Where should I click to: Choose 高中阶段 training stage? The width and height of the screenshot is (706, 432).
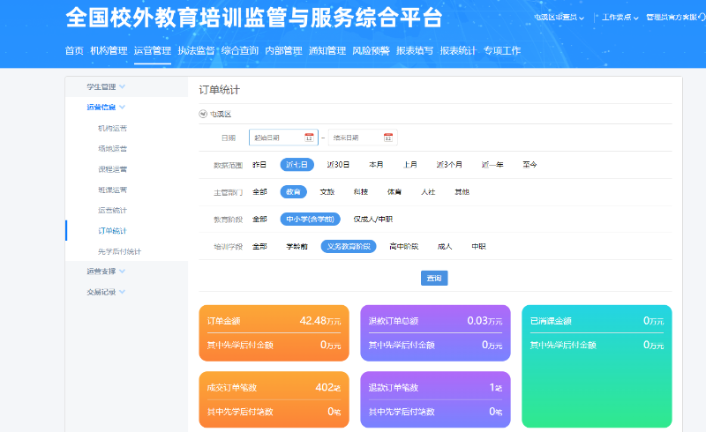click(x=403, y=247)
